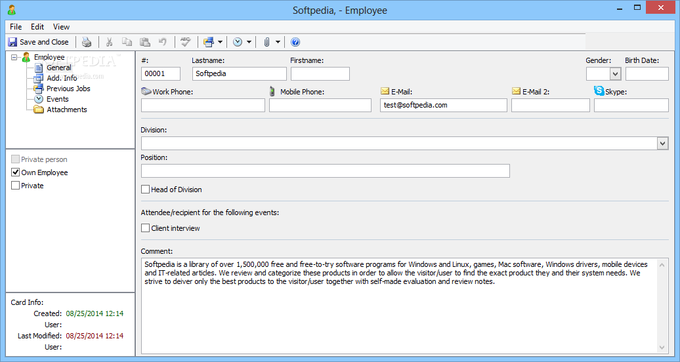Minimize the Employee window
680x362 pixels.
coord(620,9)
